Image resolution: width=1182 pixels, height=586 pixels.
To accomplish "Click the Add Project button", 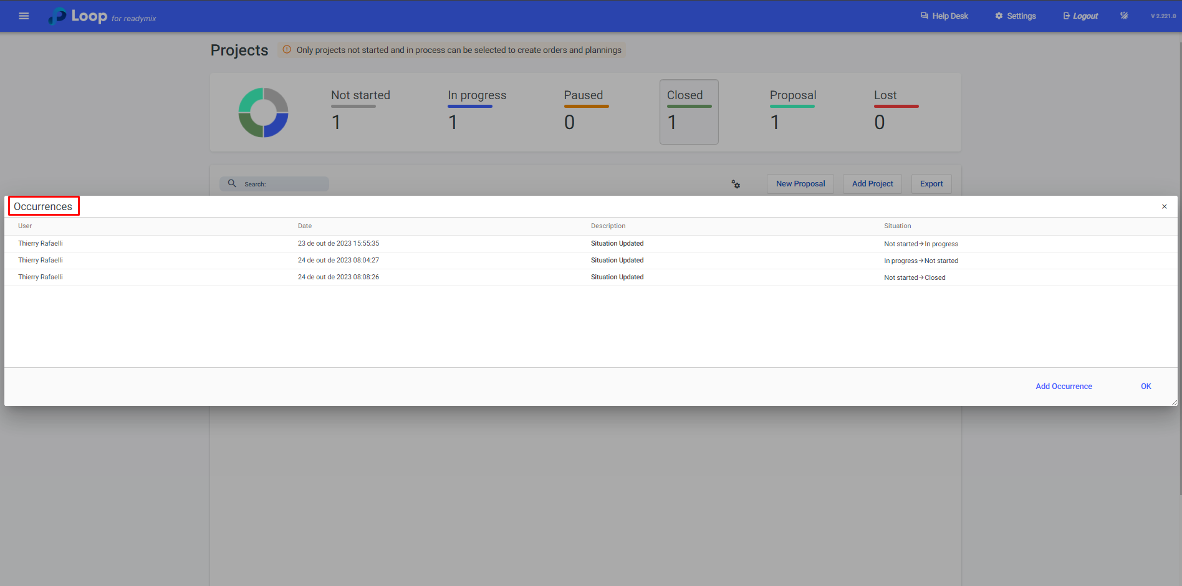I will [872, 184].
